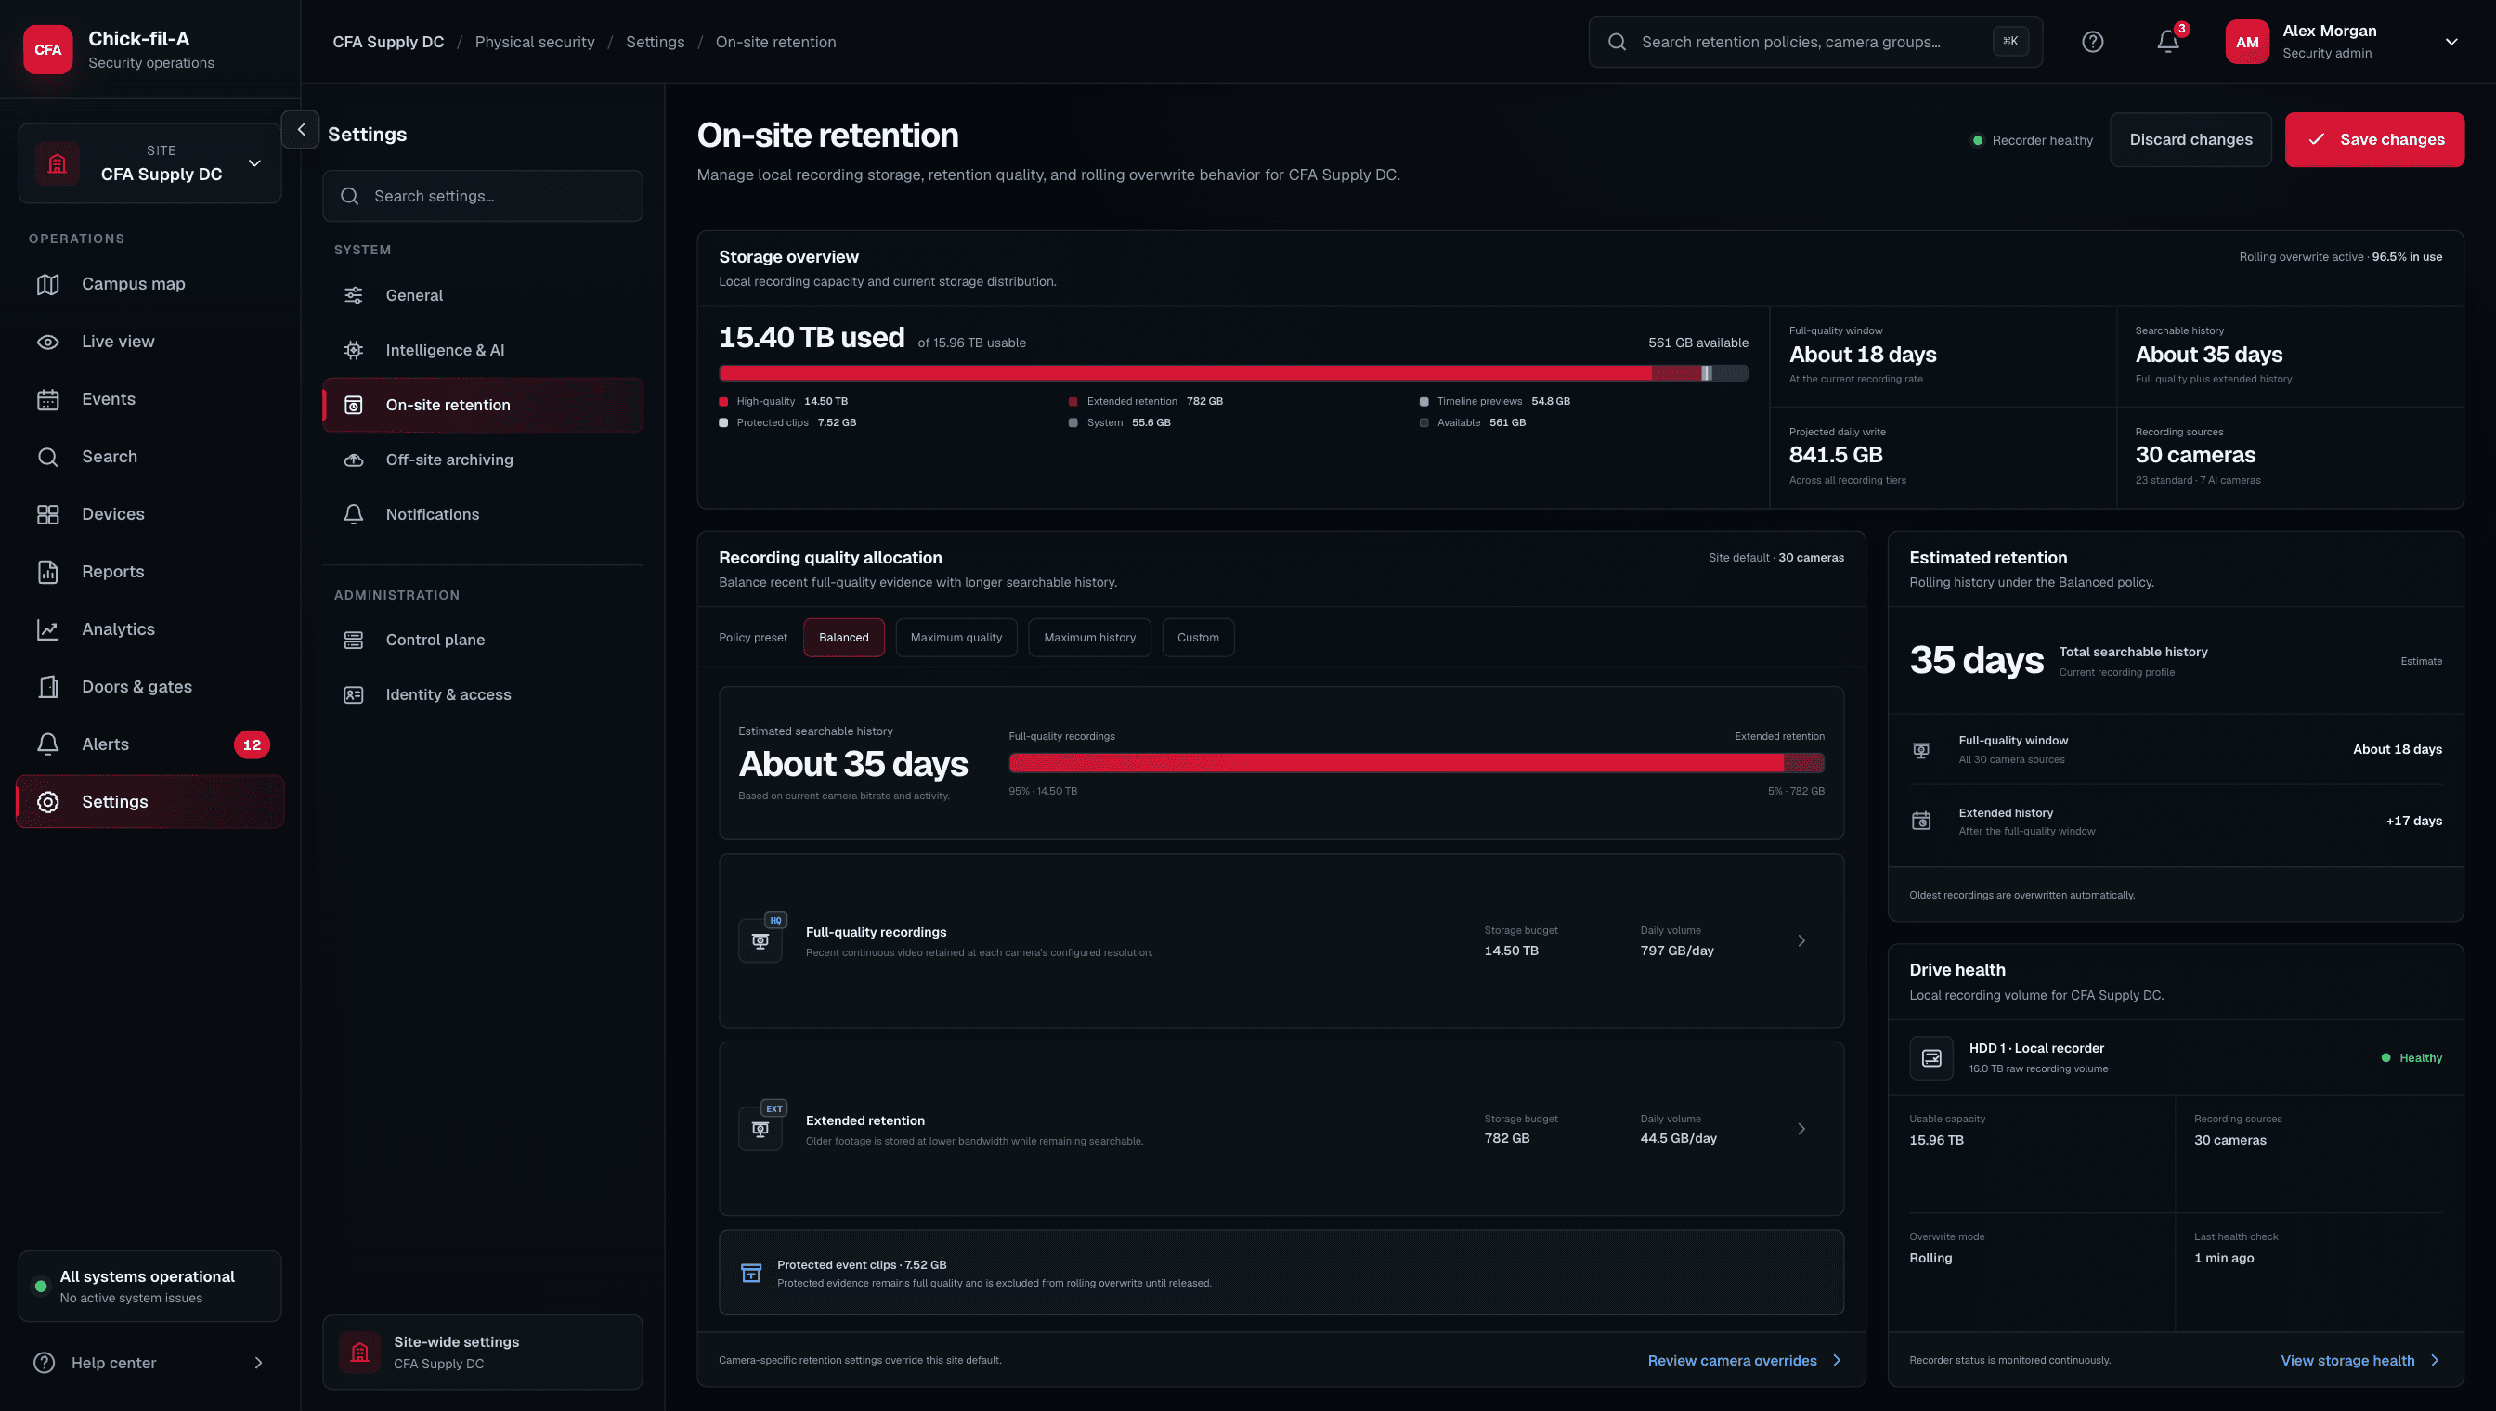Click the Settings gear icon in sidebar
2496x1411 pixels.
pos(47,802)
